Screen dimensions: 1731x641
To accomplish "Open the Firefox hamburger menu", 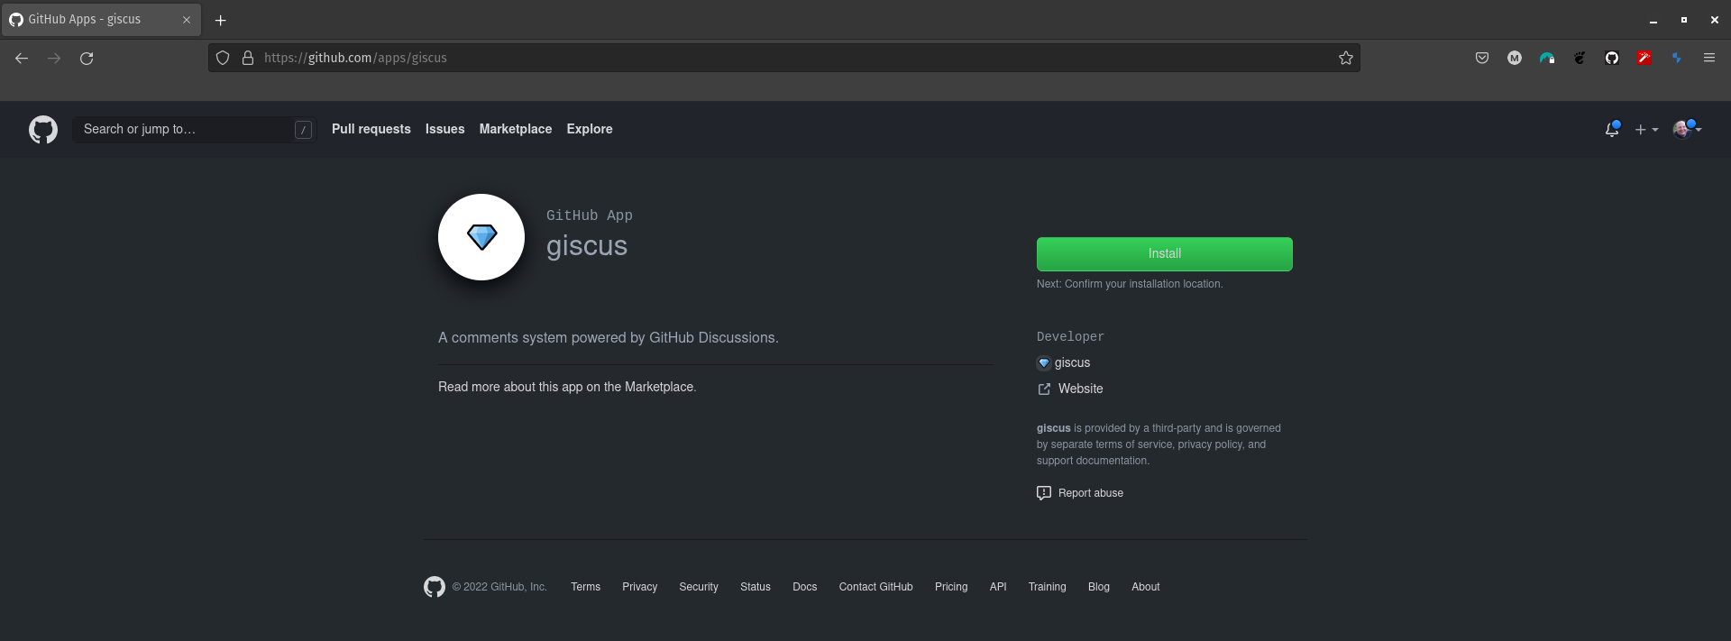I will (x=1709, y=58).
